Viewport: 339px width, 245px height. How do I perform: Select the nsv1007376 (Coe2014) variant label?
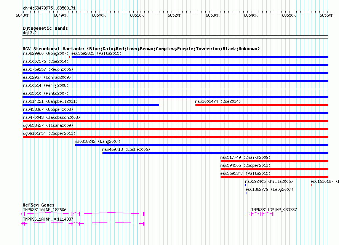pyautogui.click(x=46, y=61)
